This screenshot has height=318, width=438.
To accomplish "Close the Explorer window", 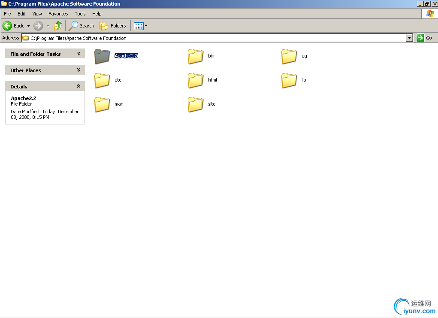I will (435, 3).
